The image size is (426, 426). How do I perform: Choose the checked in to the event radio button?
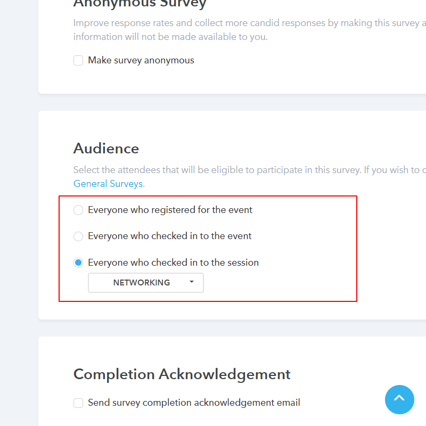pyautogui.click(x=78, y=236)
